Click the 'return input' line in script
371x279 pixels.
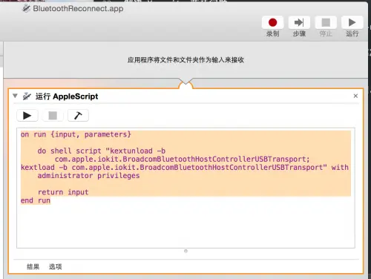point(63,192)
